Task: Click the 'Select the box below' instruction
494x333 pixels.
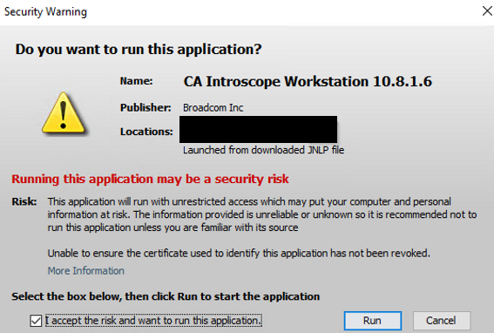Action: (166, 296)
